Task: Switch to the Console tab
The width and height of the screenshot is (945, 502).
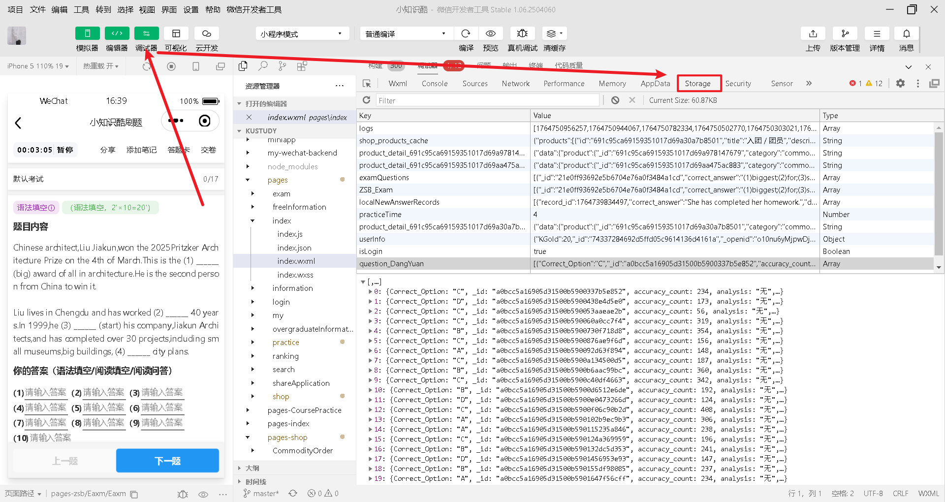Action: click(435, 84)
